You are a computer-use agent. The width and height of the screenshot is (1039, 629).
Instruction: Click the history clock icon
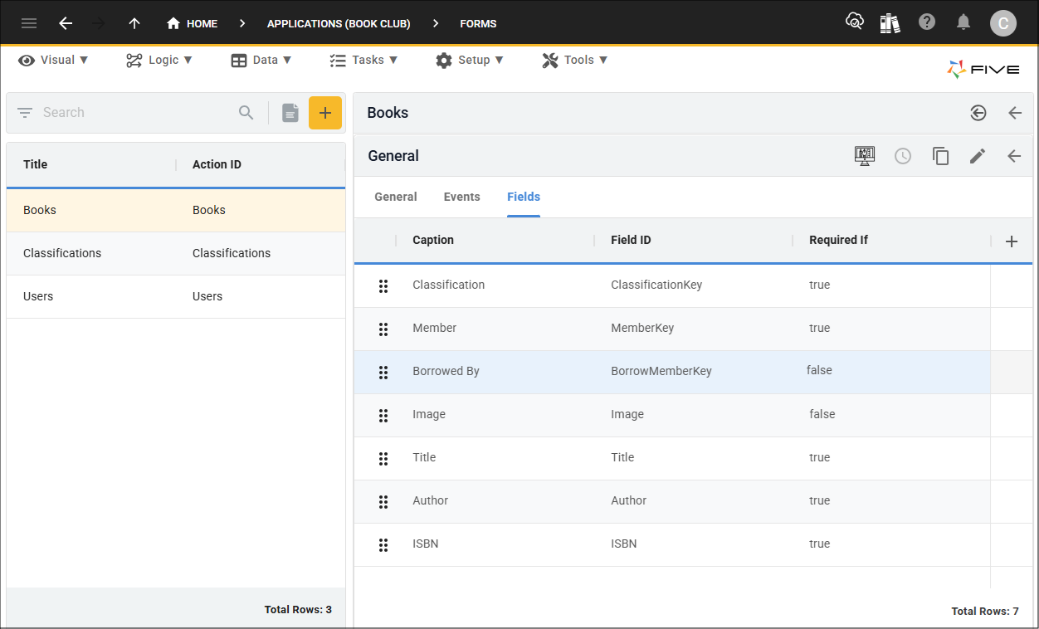click(903, 156)
